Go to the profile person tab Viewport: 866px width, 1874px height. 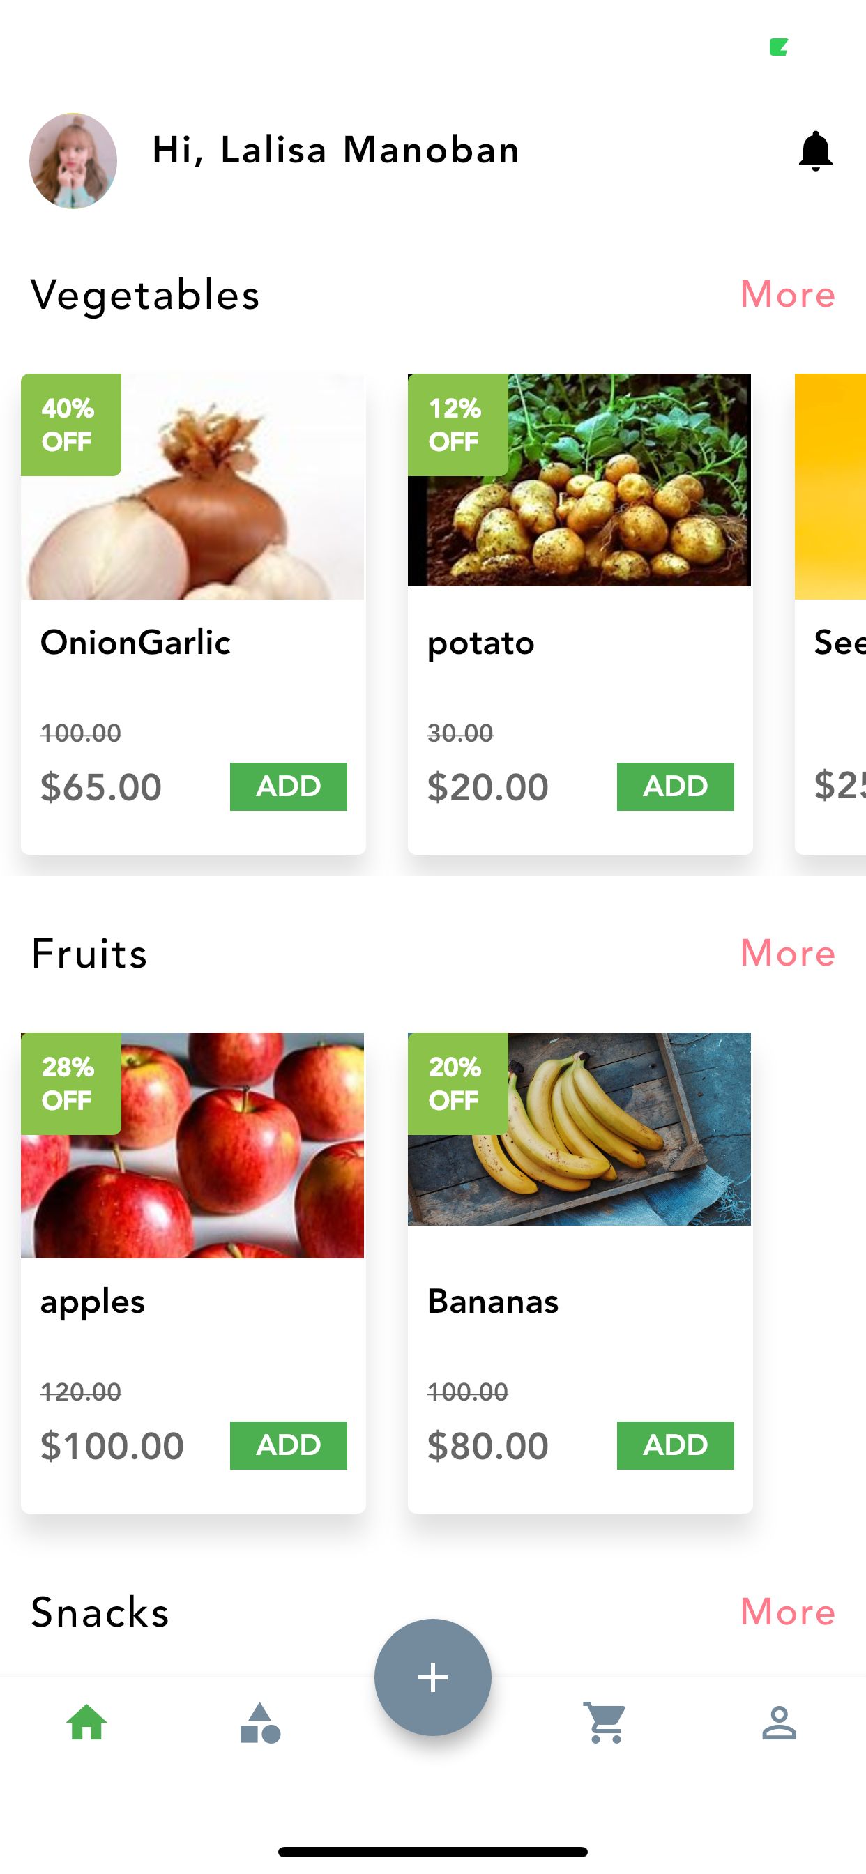point(779,1723)
